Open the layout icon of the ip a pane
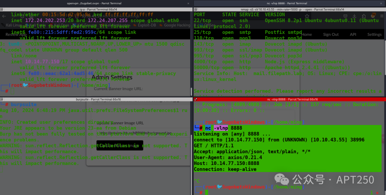This screenshot has height=195, width=386. tap(1, 9)
